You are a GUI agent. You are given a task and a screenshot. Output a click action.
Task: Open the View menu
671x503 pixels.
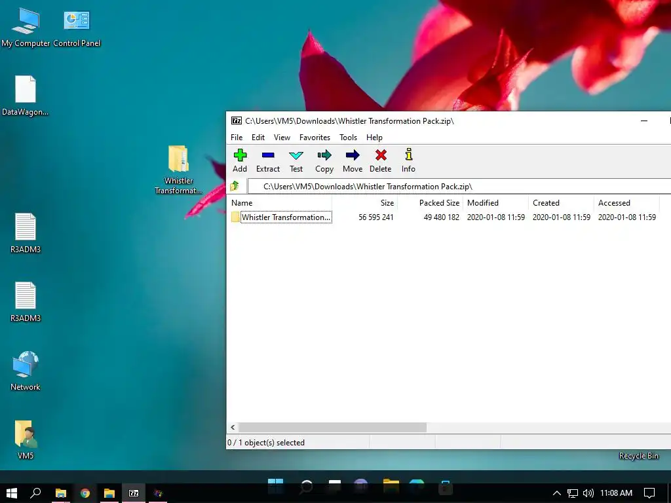[282, 138]
